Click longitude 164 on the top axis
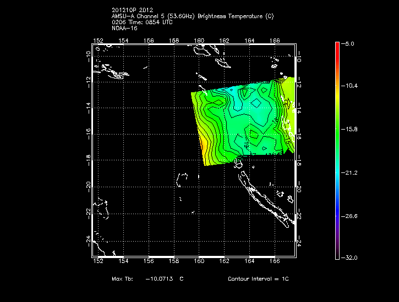The image size is (399, 302). point(249,41)
